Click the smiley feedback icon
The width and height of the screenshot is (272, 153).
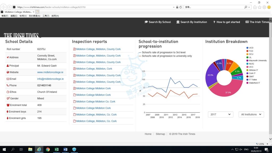(x=269, y=7)
